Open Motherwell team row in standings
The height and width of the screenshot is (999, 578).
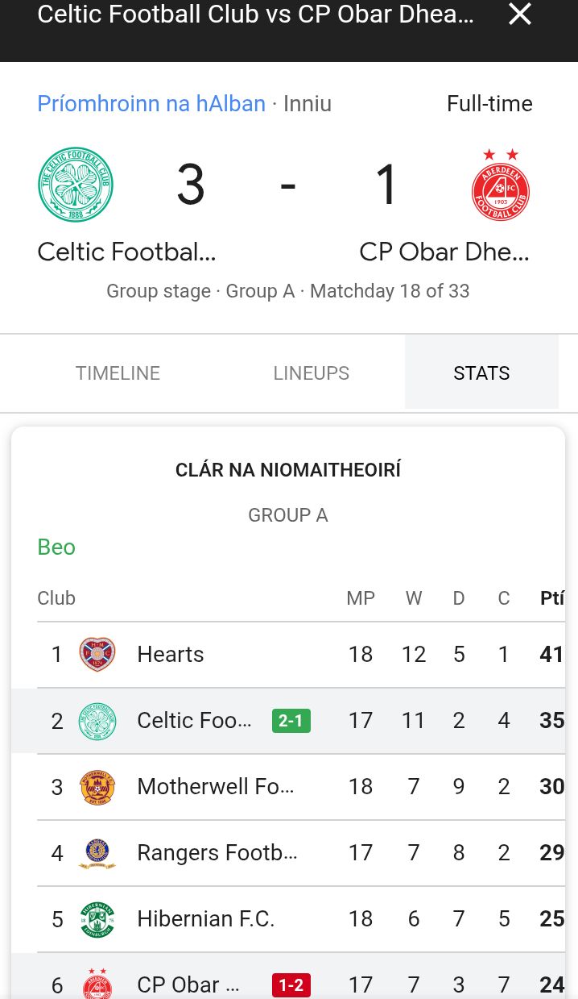click(215, 786)
